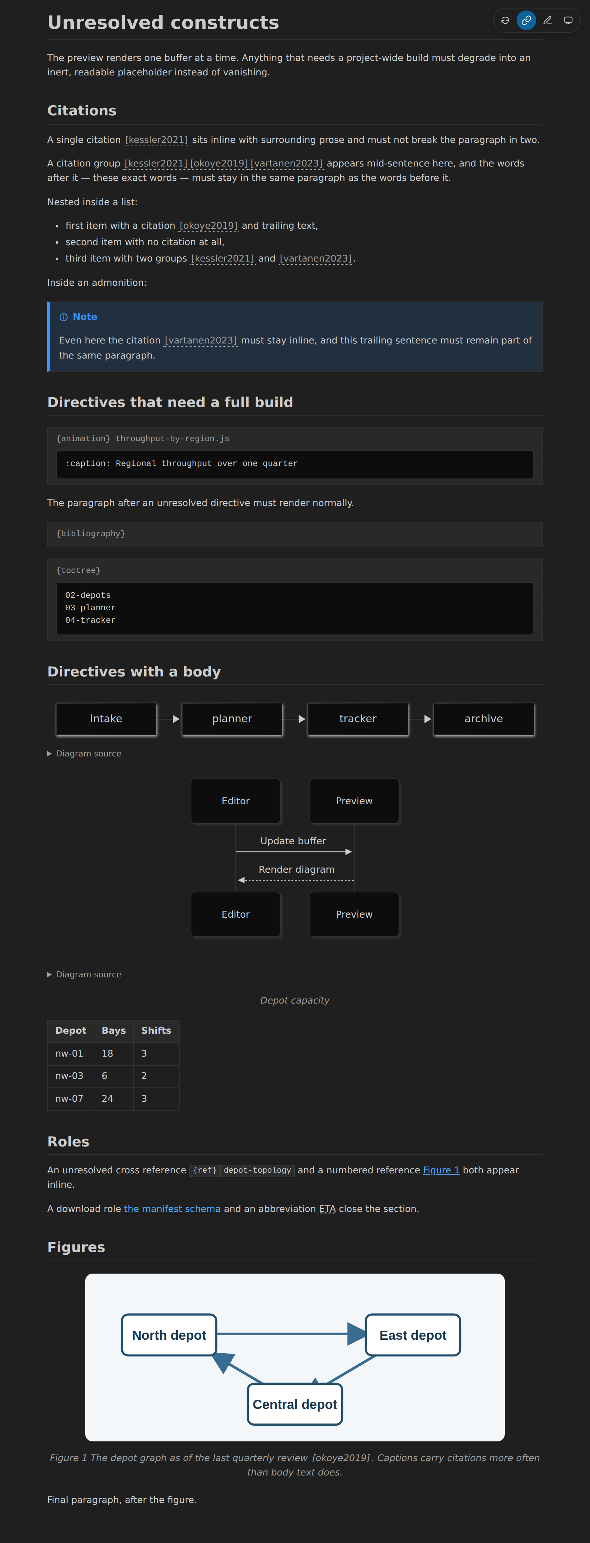Click the planner node in the flowchart
This screenshot has width=590, height=1543.
point(232,719)
